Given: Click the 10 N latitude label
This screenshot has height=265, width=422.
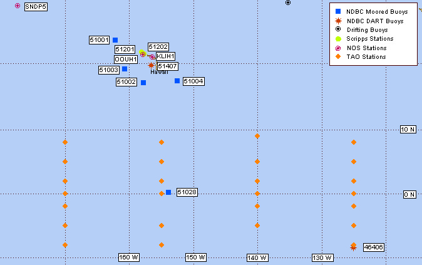Looking at the screenshot, I should 408,130.
